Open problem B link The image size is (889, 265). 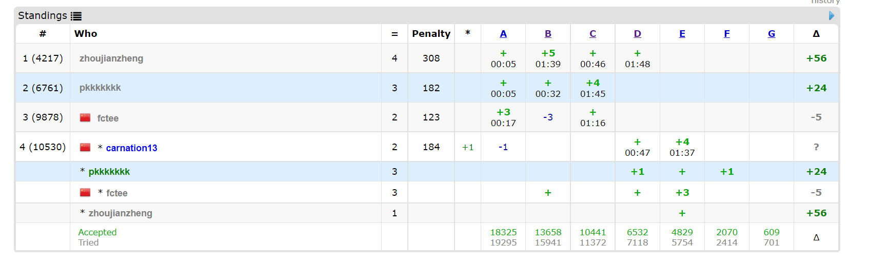pyautogui.click(x=548, y=34)
